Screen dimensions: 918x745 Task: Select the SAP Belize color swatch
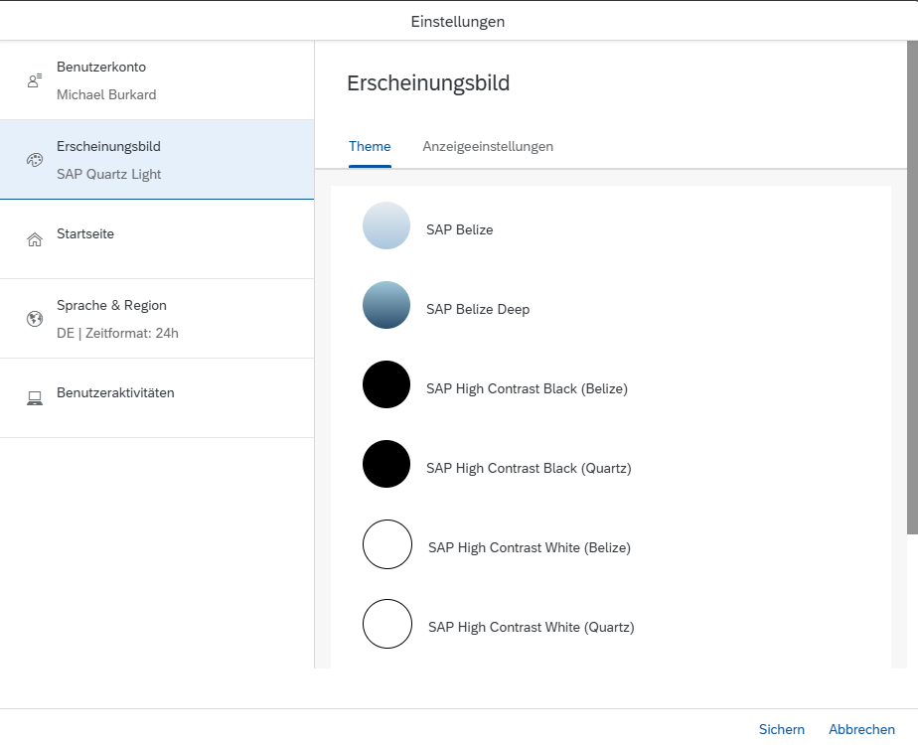(386, 225)
